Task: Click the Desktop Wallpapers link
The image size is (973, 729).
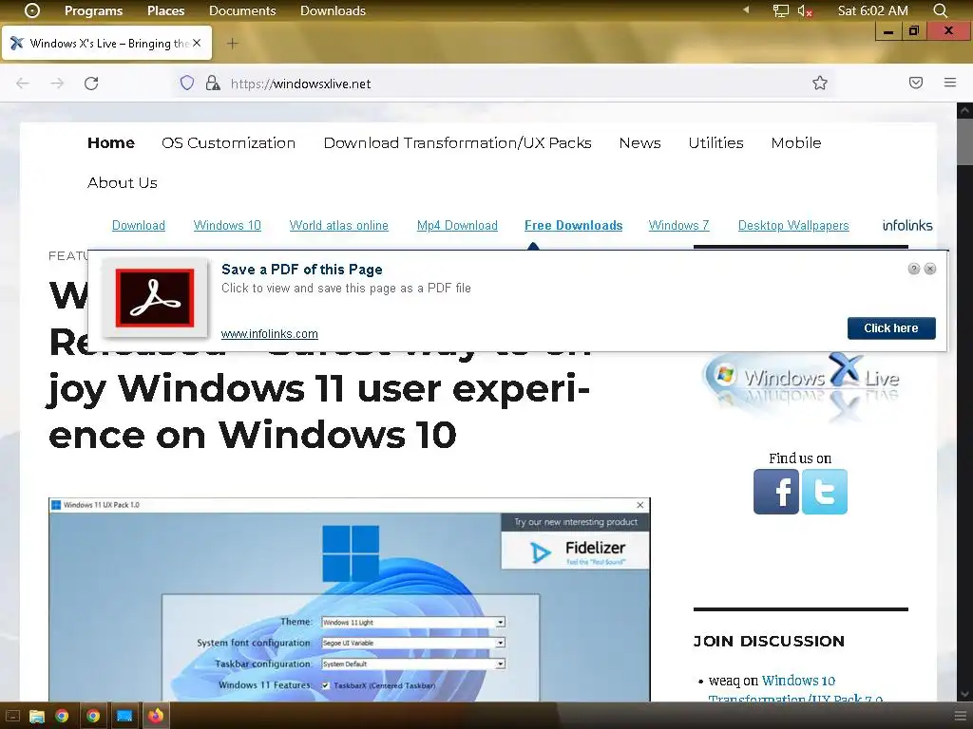Action: pyautogui.click(x=793, y=225)
